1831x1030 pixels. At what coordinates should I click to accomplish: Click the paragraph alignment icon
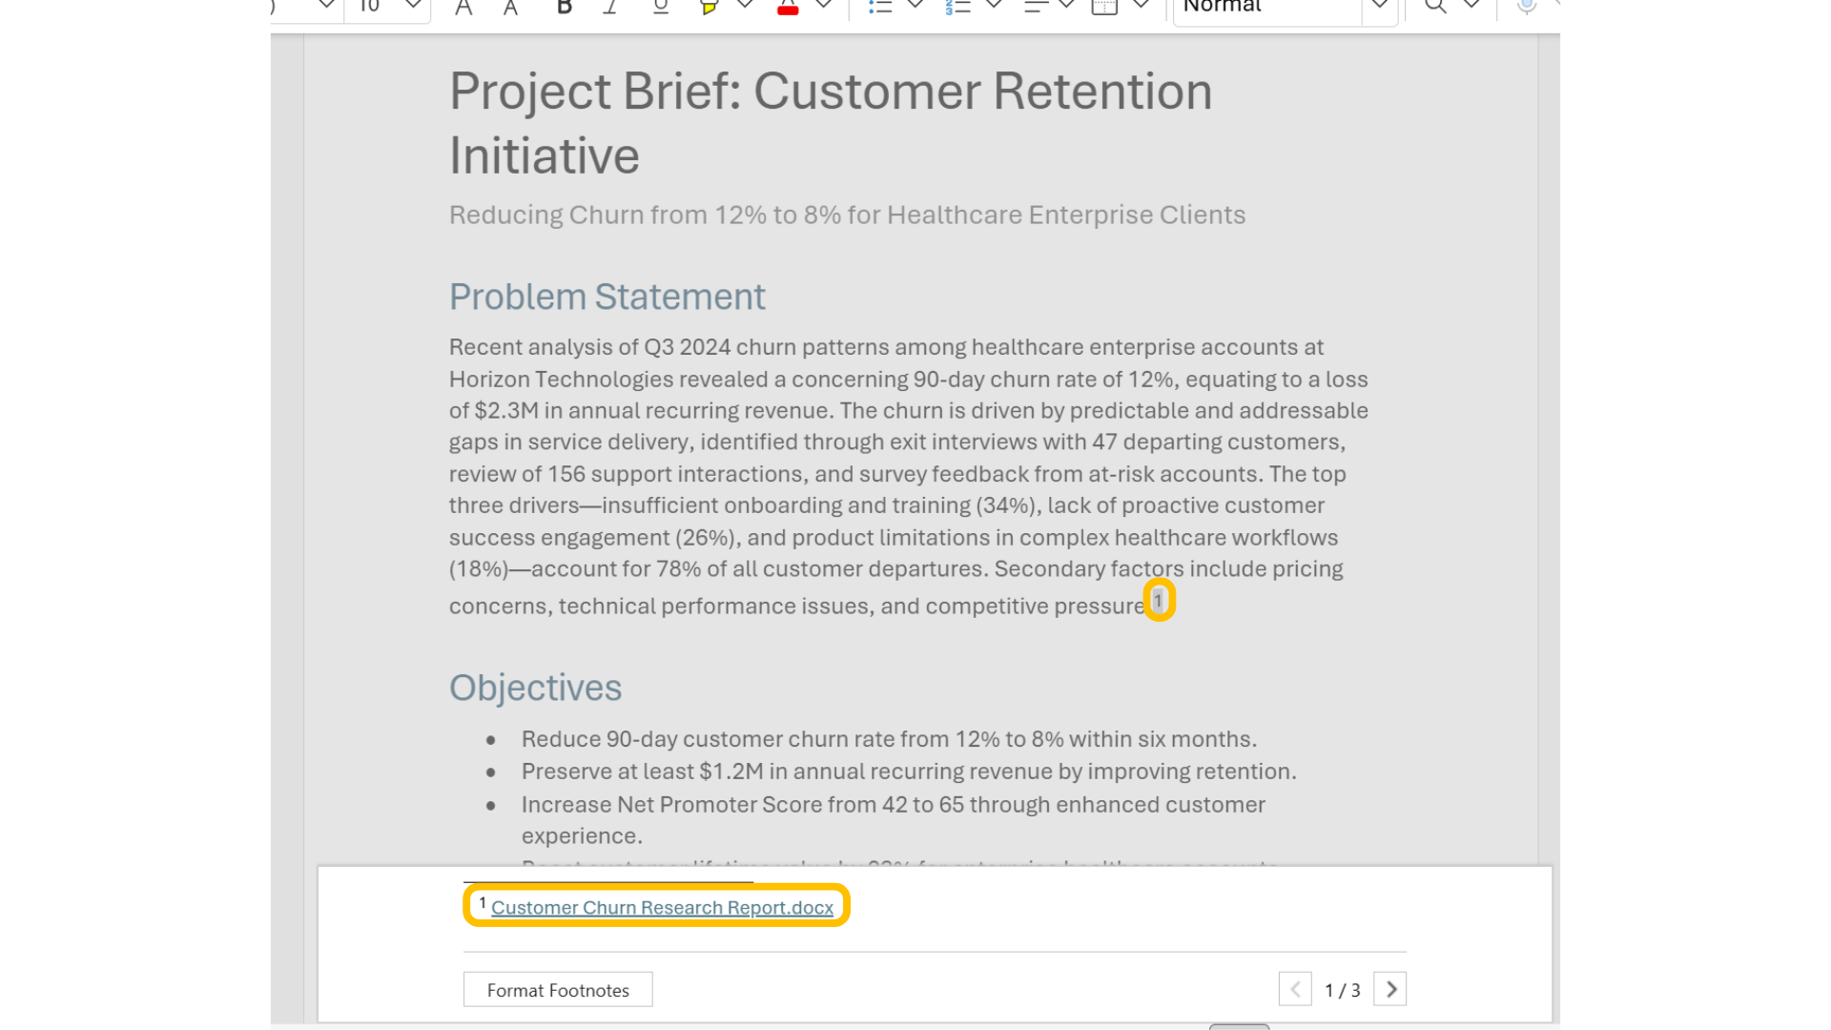1036,8
